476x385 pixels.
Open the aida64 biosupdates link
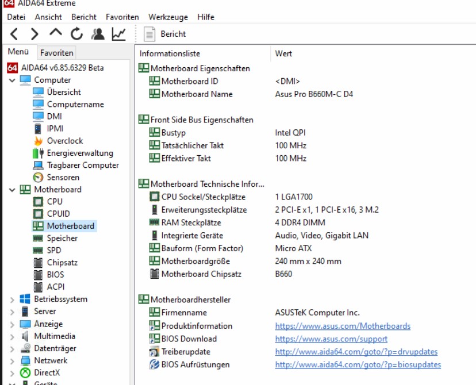pyautogui.click(x=358, y=364)
